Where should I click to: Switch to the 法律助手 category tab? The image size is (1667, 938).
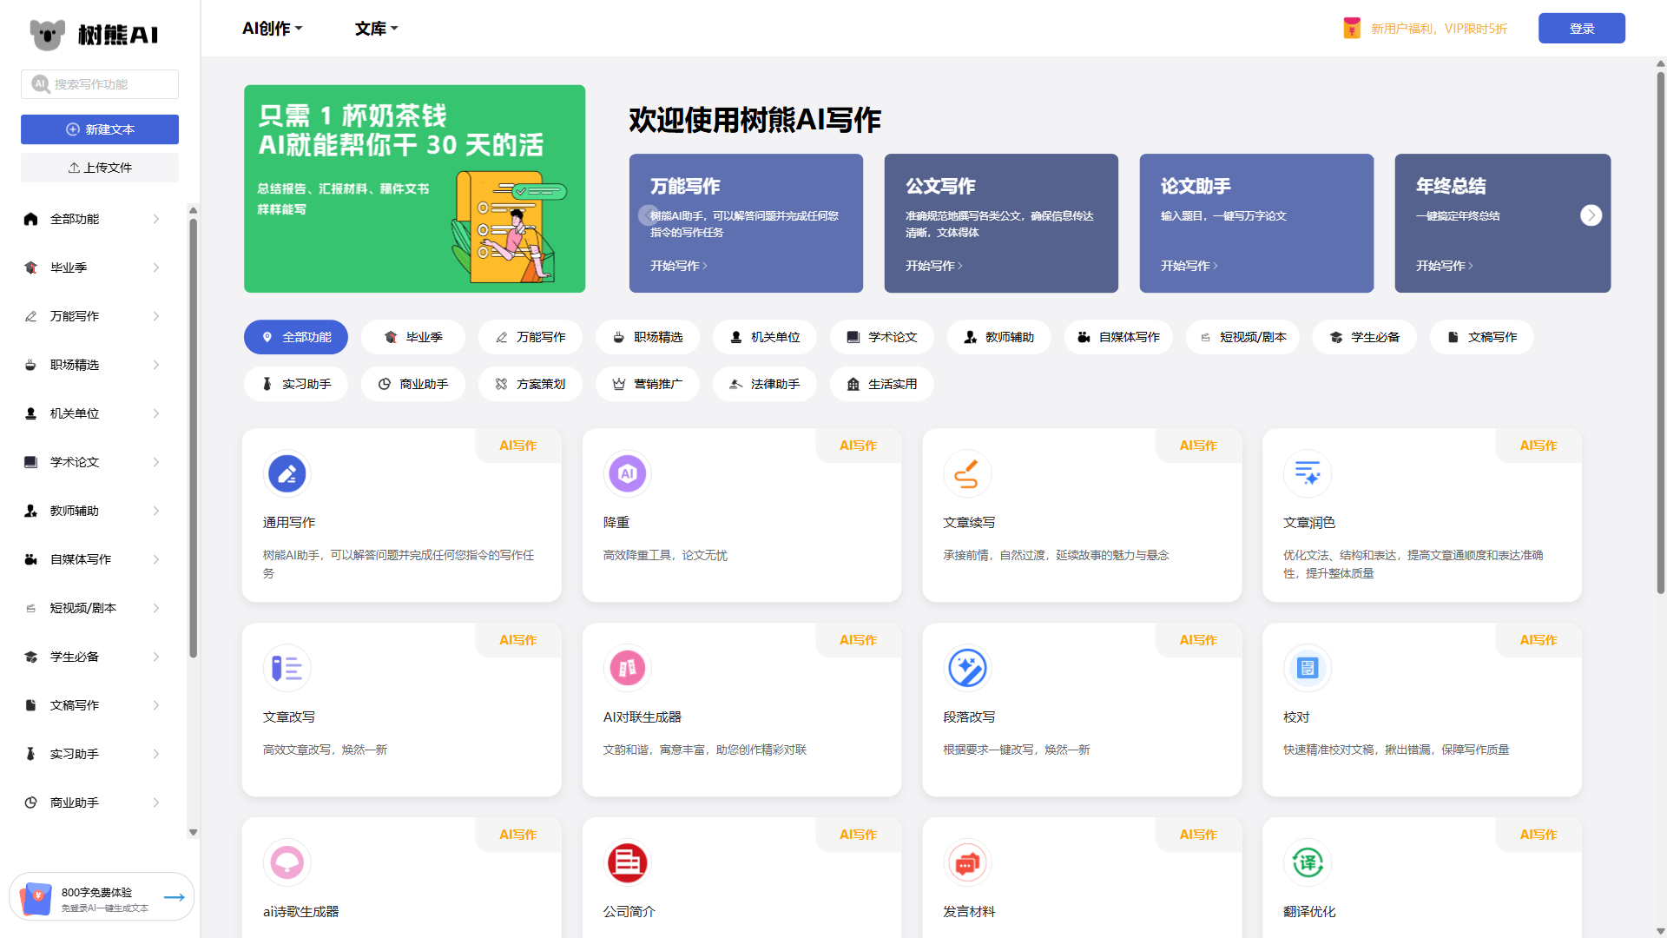pos(764,384)
